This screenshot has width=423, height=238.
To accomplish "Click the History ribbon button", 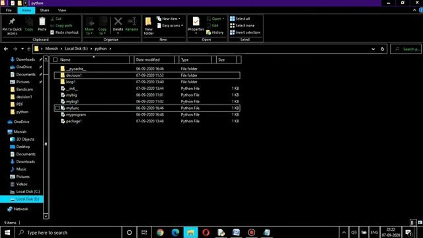I will pyautogui.click(x=215, y=32).
